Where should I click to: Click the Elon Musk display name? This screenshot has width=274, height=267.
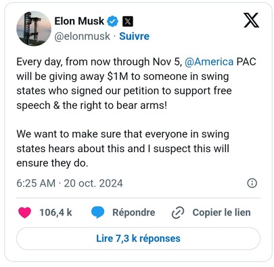click(79, 21)
